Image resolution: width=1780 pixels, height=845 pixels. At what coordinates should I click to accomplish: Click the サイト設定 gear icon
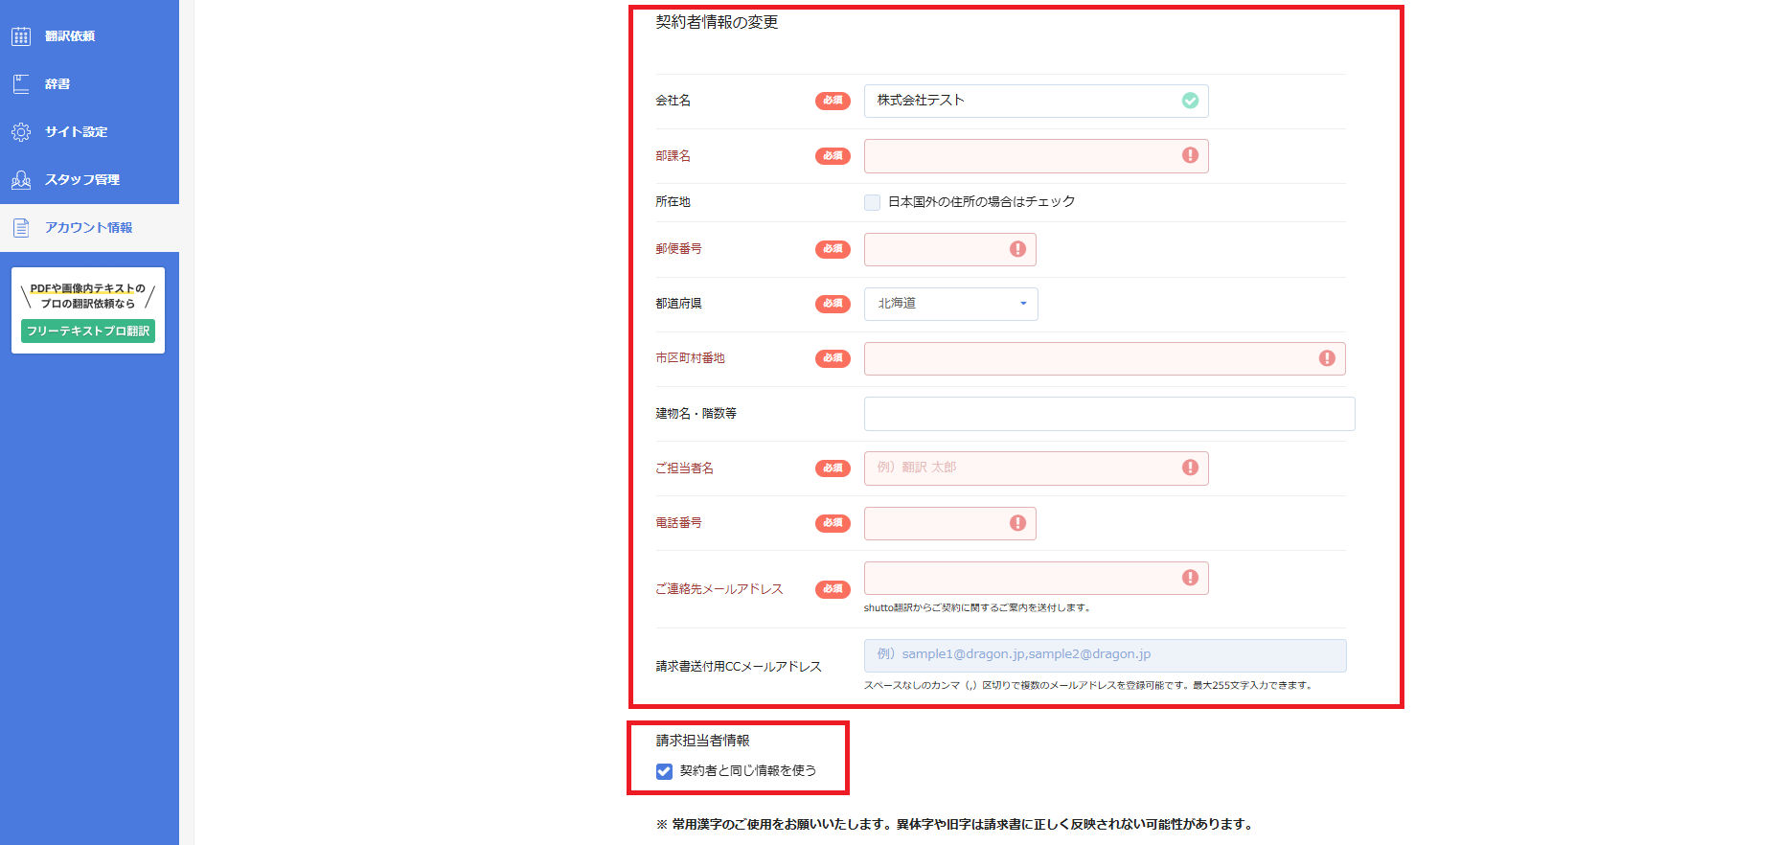(x=21, y=132)
